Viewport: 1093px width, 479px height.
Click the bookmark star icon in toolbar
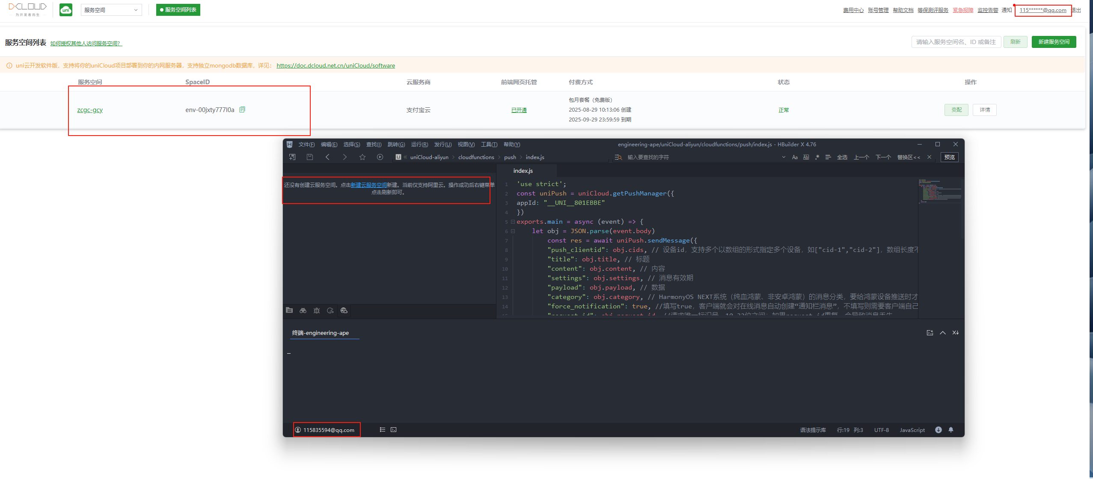pos(362,157)
